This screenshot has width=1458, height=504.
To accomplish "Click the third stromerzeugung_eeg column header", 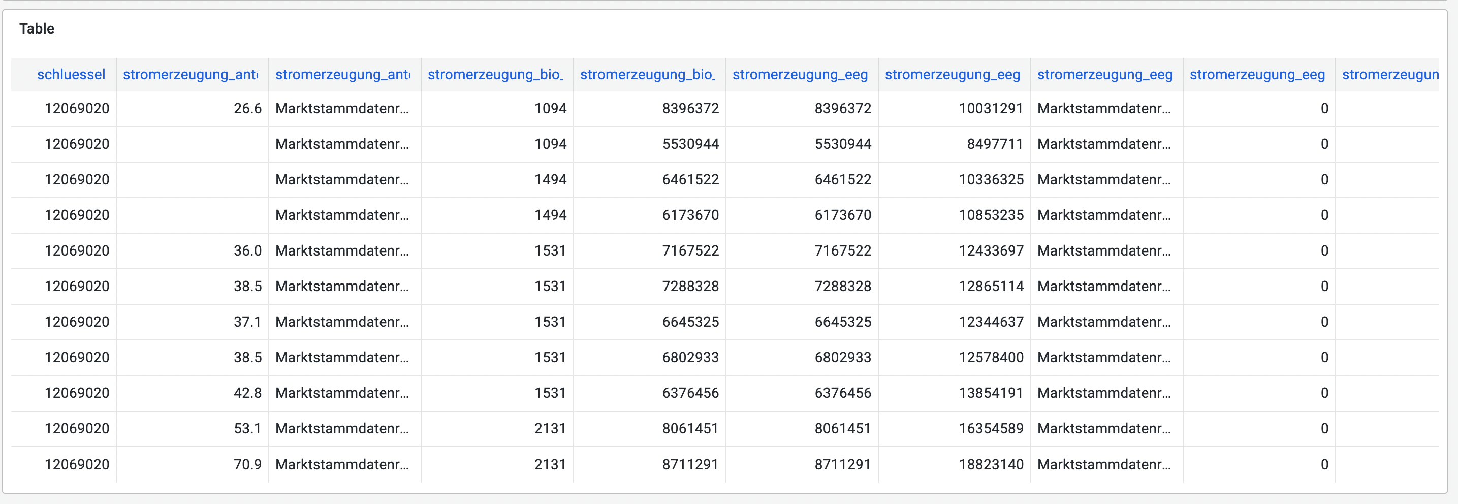I will [x=1104, y=74].
